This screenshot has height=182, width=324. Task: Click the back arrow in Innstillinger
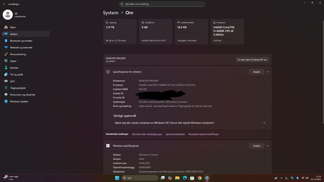[x=4, y=4]
